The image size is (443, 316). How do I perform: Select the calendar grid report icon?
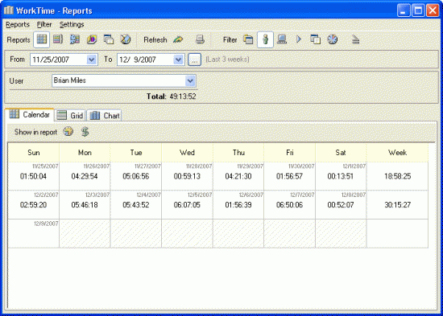click(x=42, y=39)
